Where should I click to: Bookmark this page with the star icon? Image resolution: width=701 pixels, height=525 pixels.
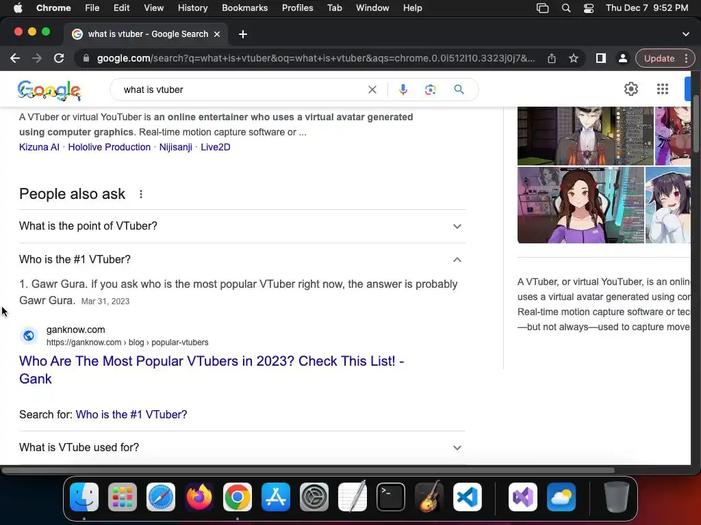574,58
